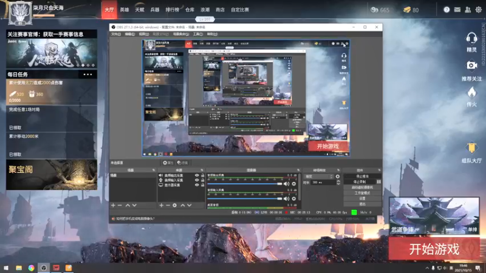Click the 开始游戏 start game button
486x273 pixels.
tap(434, 248)
